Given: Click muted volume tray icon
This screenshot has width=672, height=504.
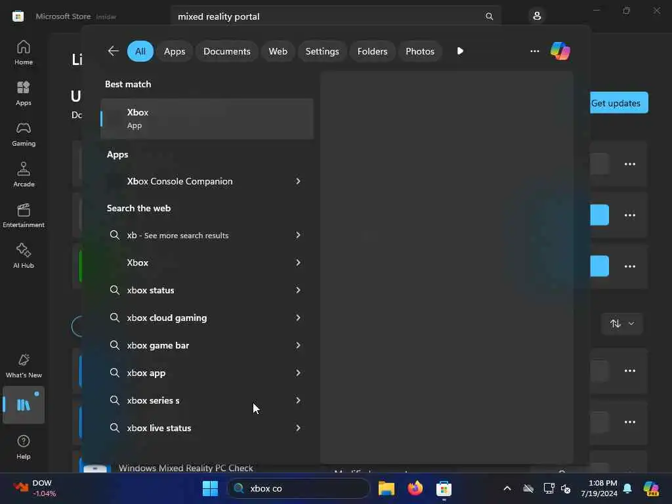Looking at the screenshot, I should (566, 488).
